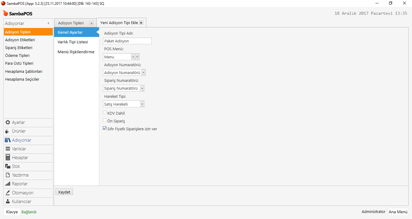Screen dimensions: 412x219
Task: Expand the POS Menü dropdown
Action: (x=133, y=57)
